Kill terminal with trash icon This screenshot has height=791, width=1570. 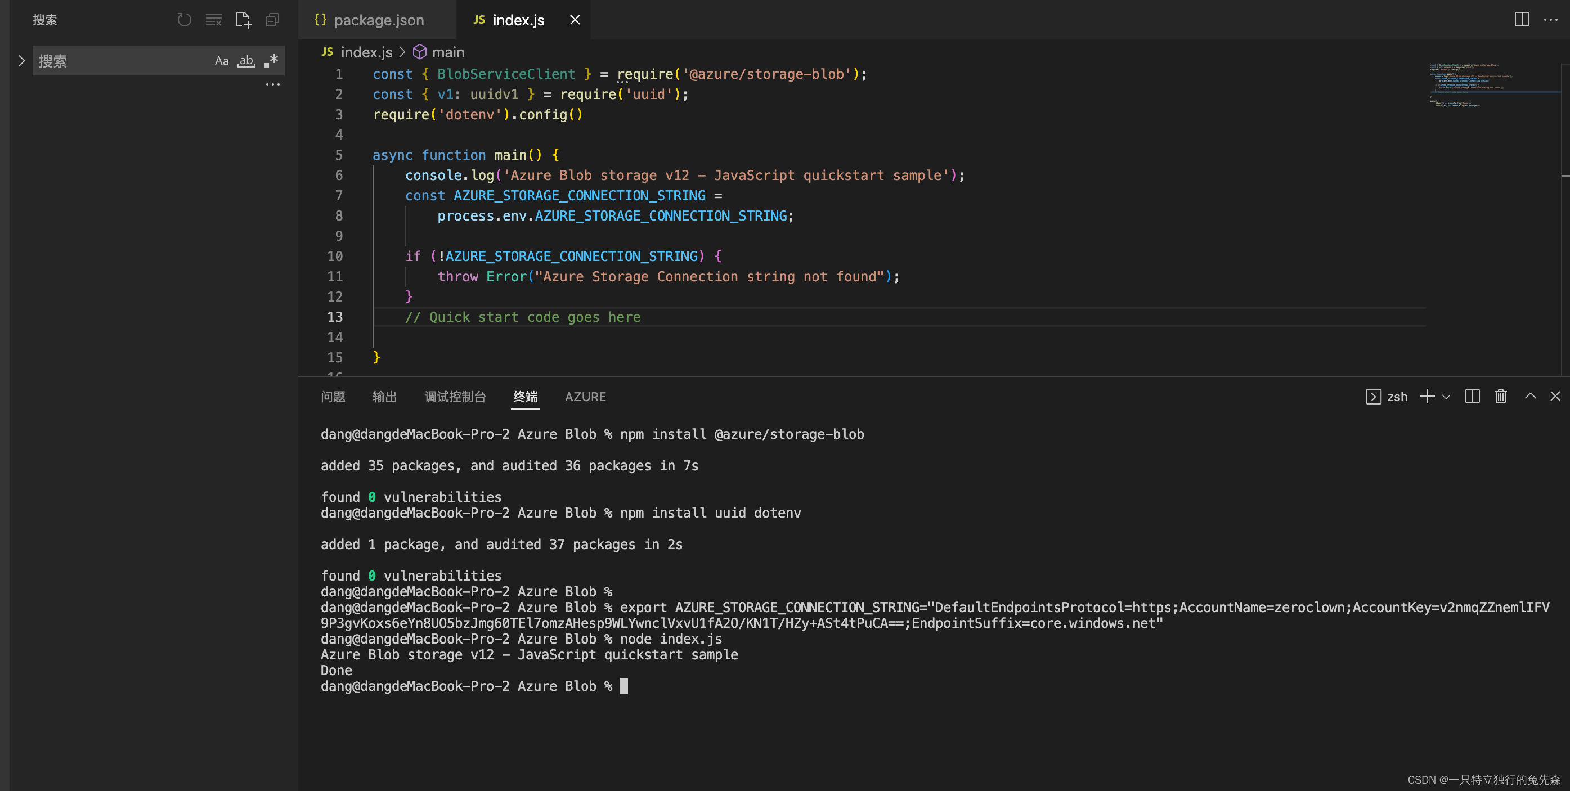1501,397
